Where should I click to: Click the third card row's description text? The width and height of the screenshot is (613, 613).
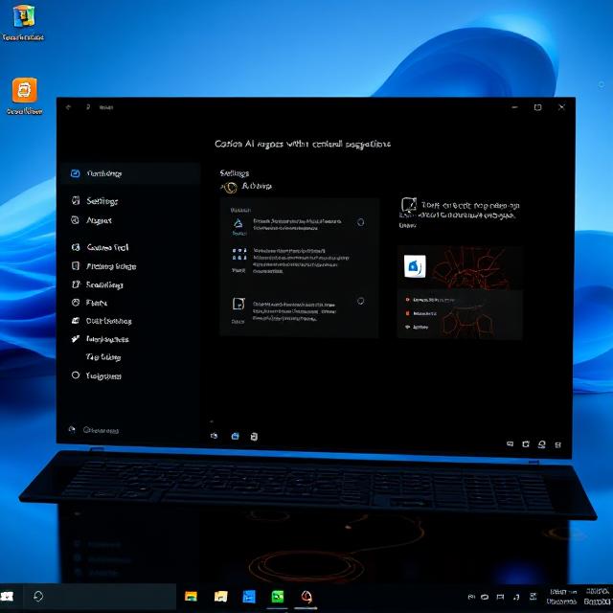pos(294,311)
